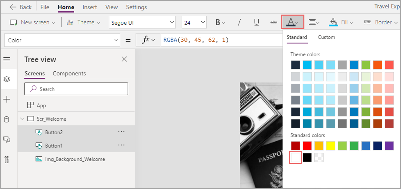The height and width of the screenshot is (189, 401).
Task: Open the font color picker
Action: pyautogui.click(x=293, y=22)
